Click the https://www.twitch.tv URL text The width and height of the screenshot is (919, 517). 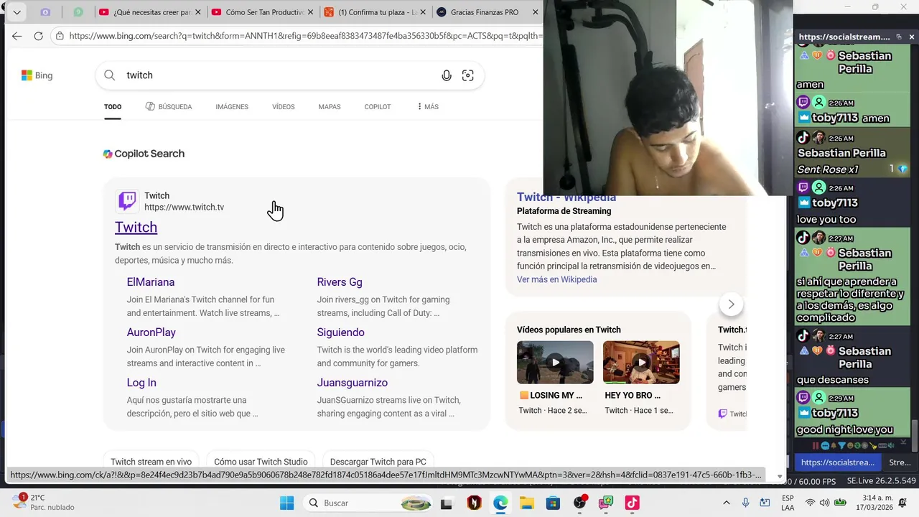click(x=184, y=208)
